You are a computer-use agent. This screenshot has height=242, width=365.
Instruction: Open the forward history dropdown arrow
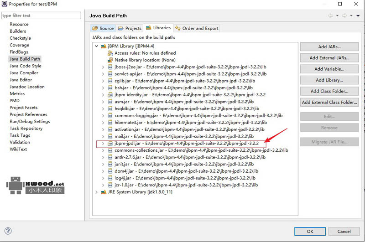pyautogui.click(x=351, y=15)
